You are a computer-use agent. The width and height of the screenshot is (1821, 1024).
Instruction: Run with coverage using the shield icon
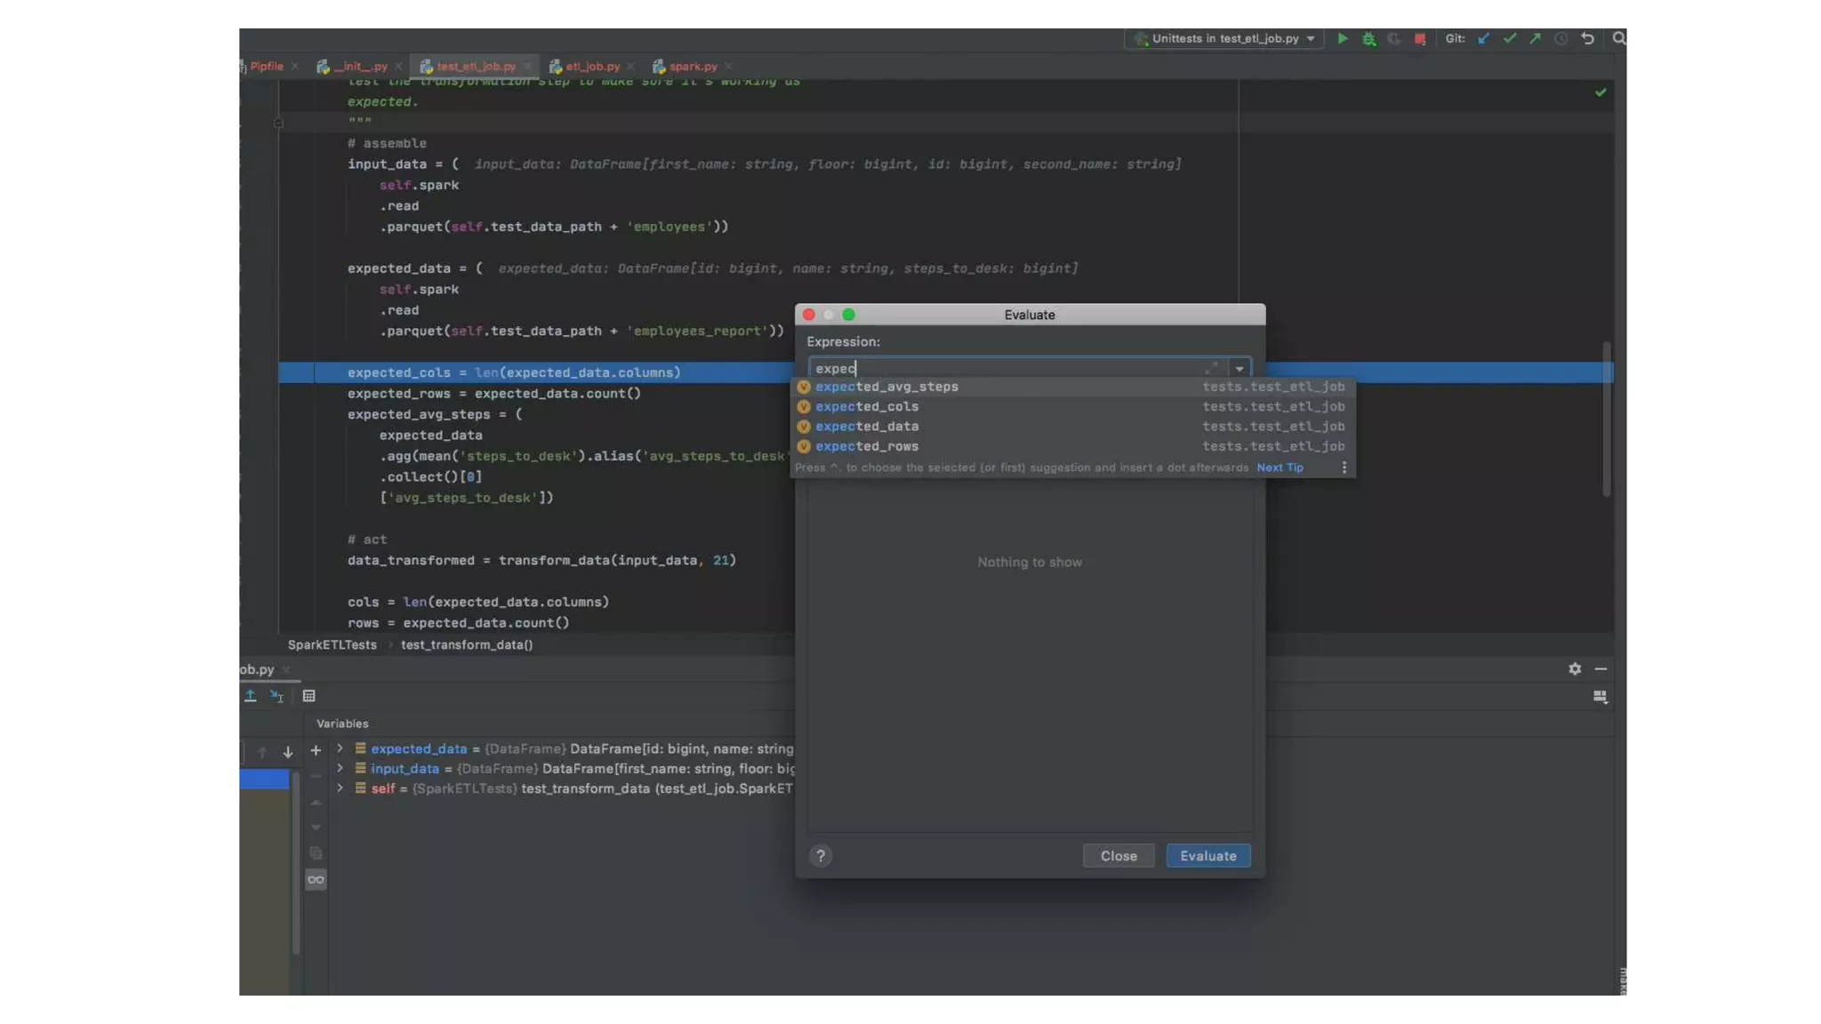(x=1394, y=38)
